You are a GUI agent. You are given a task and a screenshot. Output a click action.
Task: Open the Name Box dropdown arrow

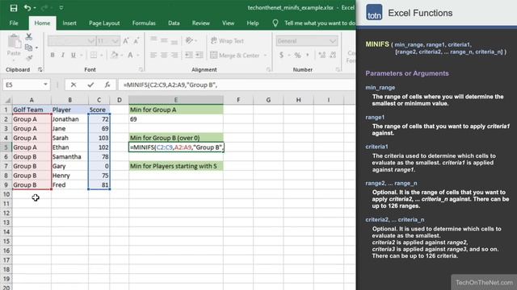[x=45, y=85]
